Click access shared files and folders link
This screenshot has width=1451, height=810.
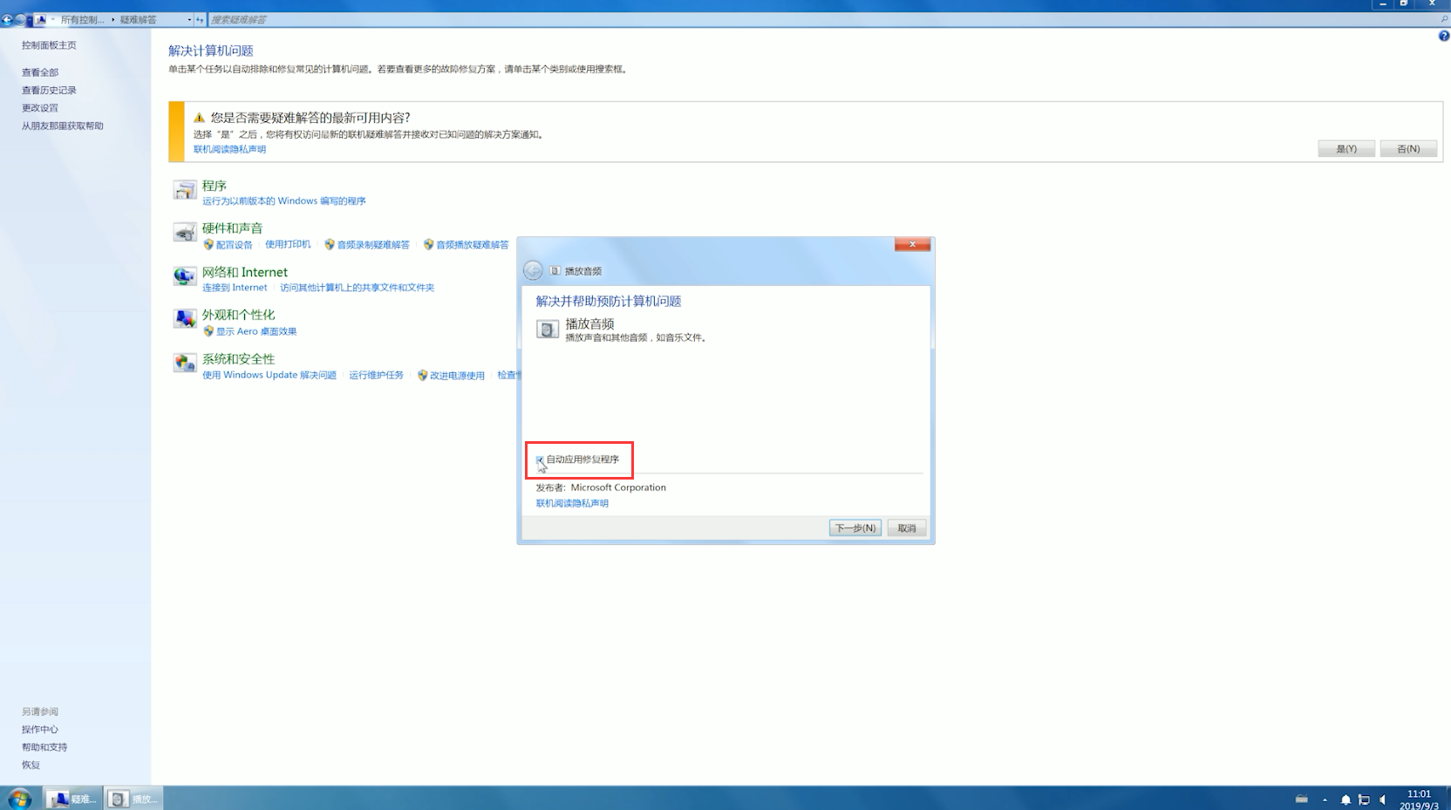(x=357, y=288)
